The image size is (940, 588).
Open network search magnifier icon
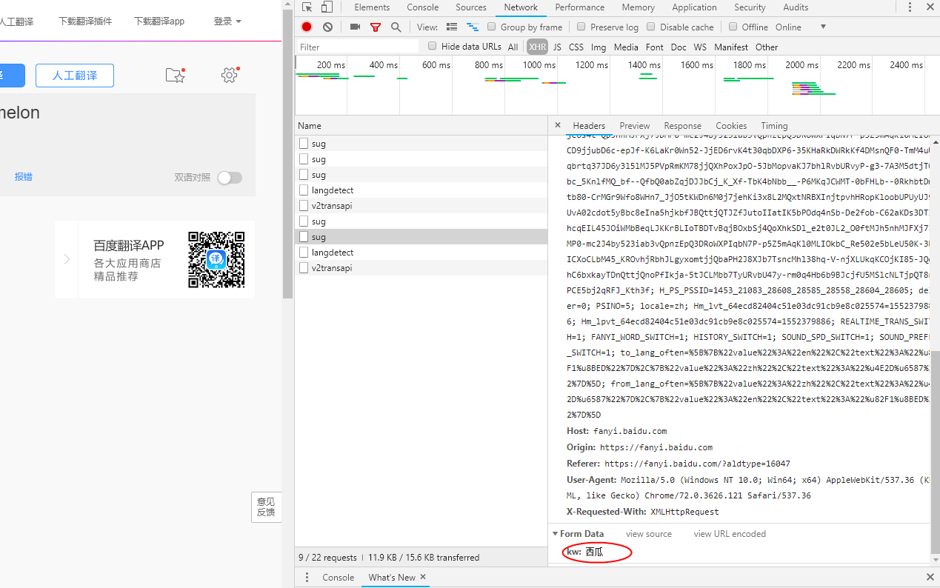click(x=396, y=27)
